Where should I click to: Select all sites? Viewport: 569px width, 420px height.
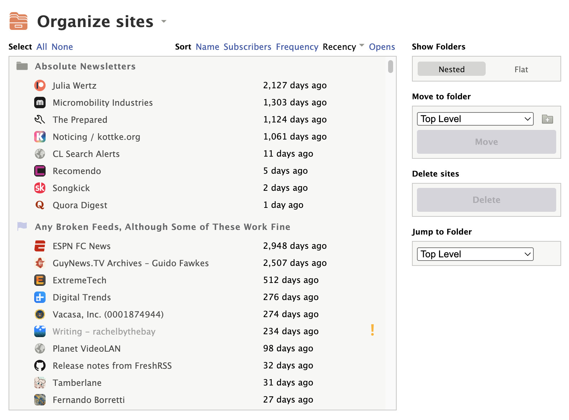tap(42, 47)
